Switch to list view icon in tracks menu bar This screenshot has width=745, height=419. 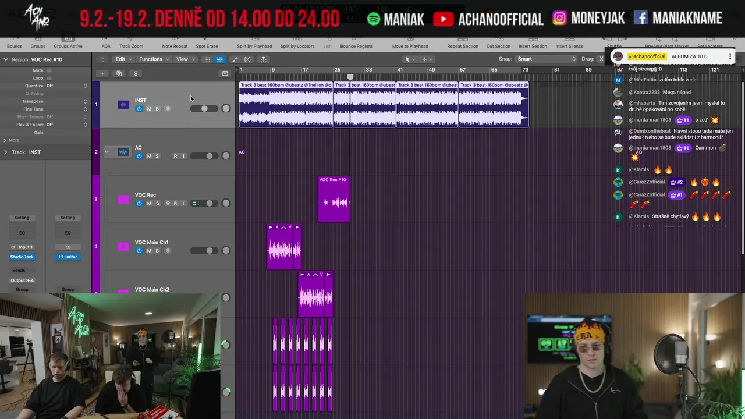pos(219,59)
